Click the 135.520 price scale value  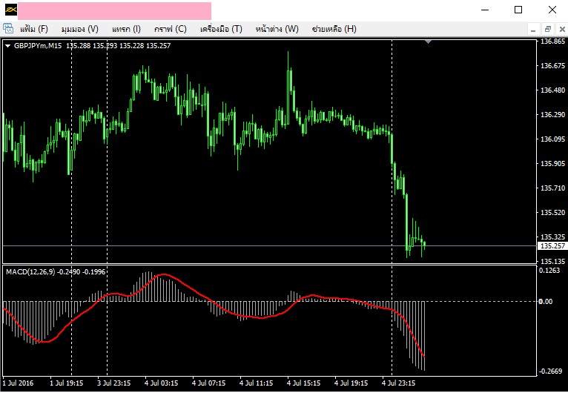(x=552, y=213)
